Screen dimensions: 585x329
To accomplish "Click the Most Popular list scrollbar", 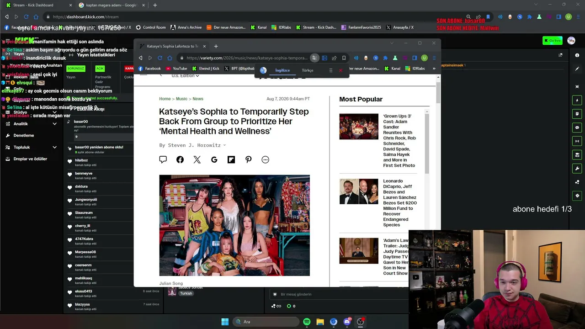I will pyautogui.click(x=427, y=144).
